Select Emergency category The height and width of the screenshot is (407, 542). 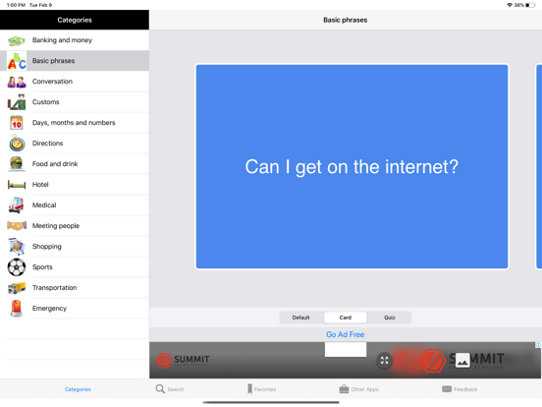pyautogui.click(x=75, y=308)
